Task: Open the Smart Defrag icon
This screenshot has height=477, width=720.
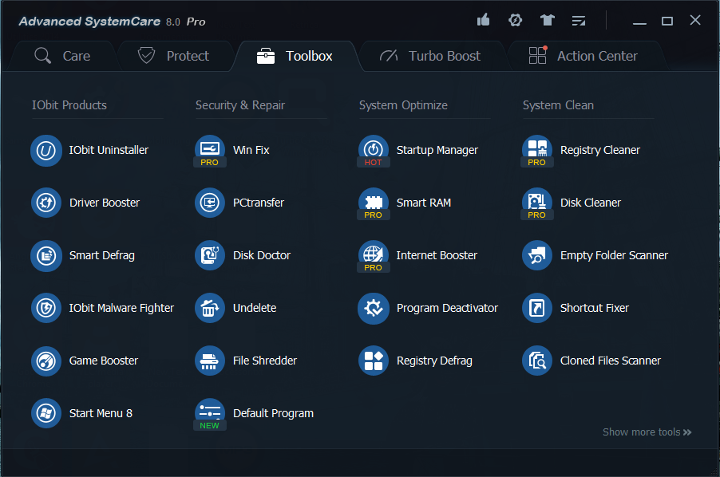Action: 46,255
